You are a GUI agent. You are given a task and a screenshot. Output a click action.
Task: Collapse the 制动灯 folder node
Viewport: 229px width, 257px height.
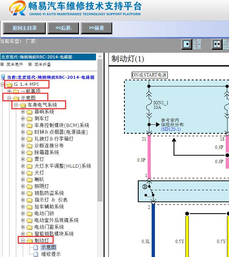23,241
